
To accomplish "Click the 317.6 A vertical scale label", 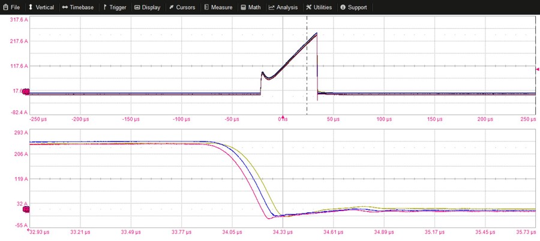I will tap(19, 20).
